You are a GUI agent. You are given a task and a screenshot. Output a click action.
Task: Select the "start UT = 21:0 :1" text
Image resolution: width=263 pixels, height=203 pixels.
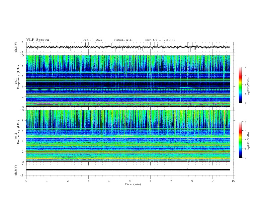click(x=160, y=40)
